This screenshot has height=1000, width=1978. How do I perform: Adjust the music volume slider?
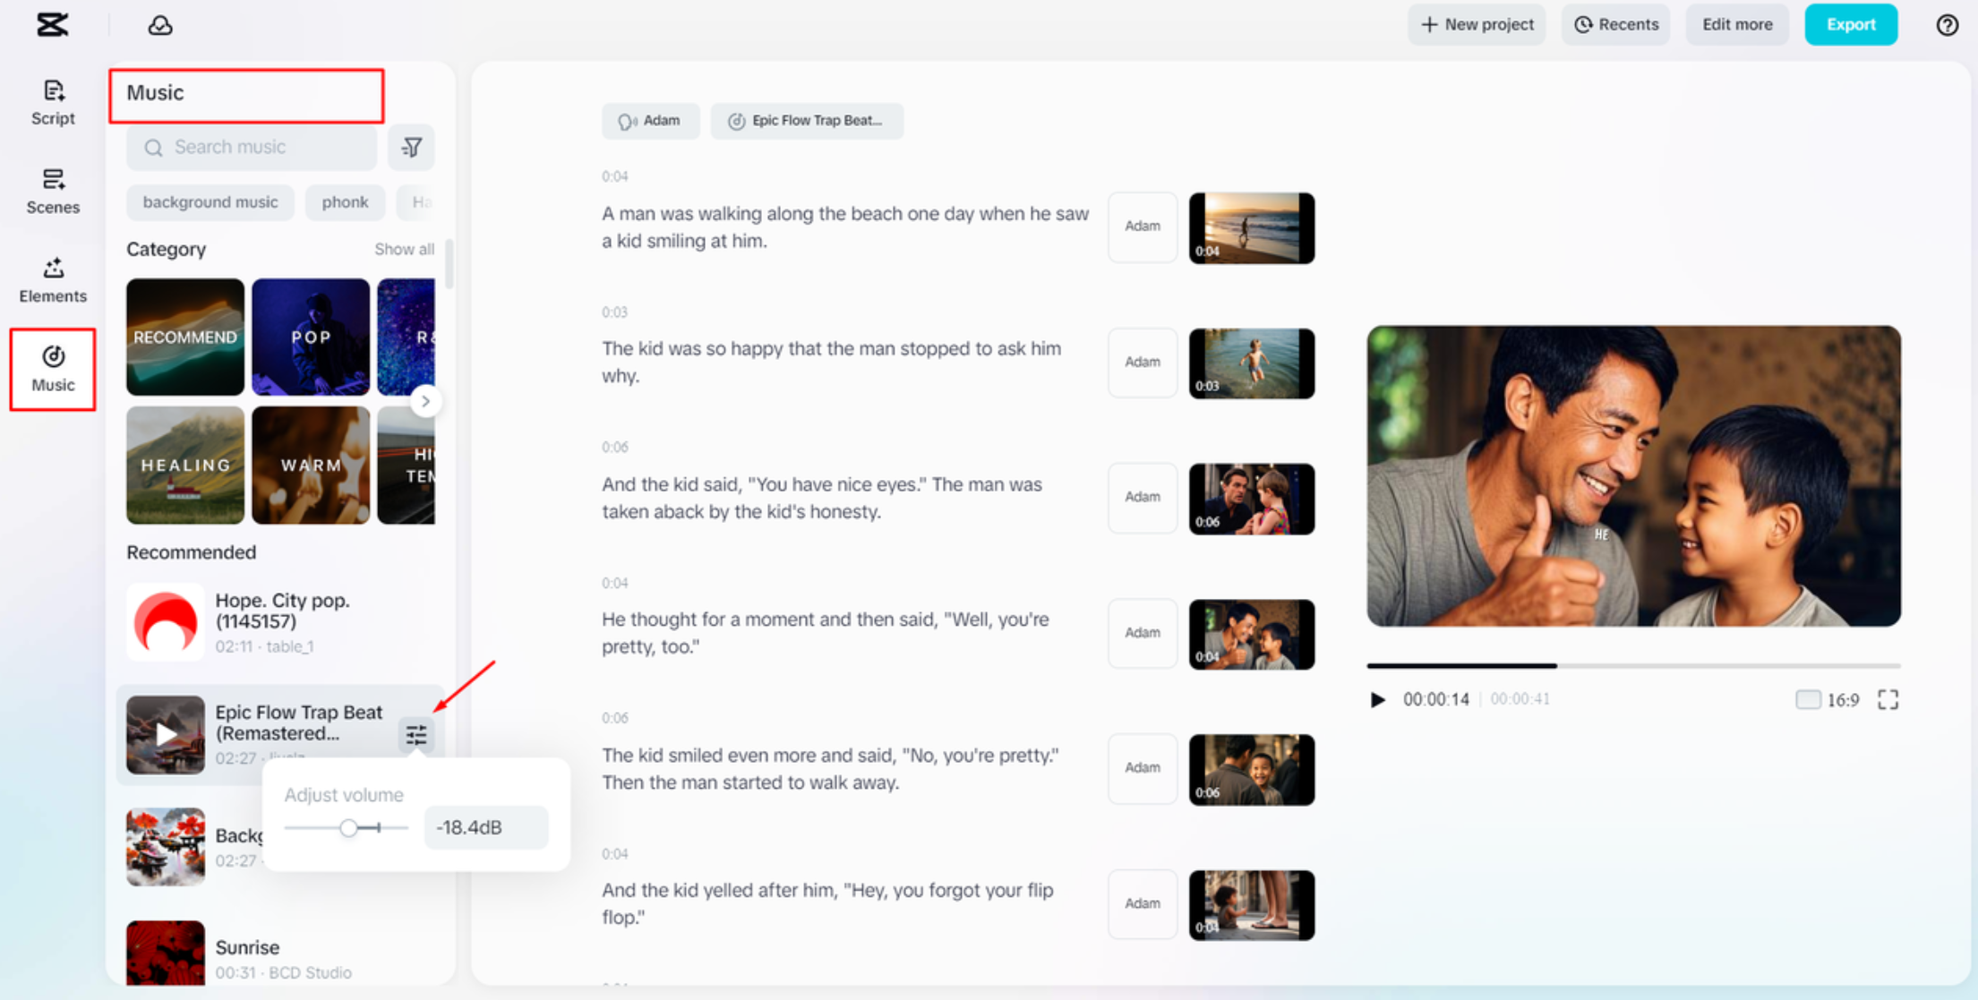click(348, 828)
